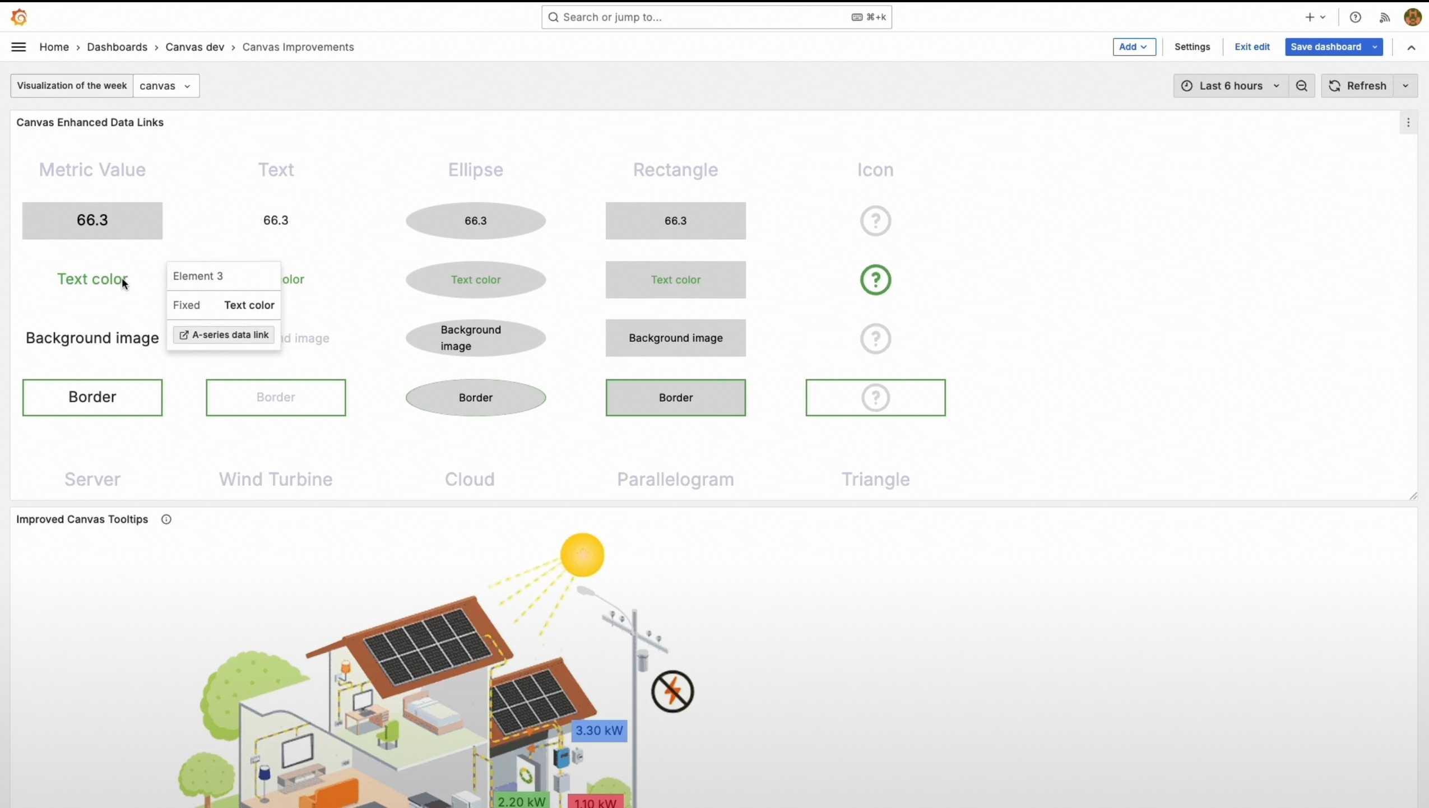Viewport: 1429px width, 808px height.
Task: Click the user profile avatar
Action: (x=1412, y=17)
